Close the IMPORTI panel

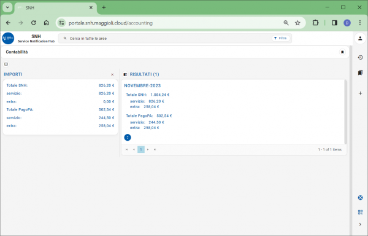pyautogui.click(x=112, y=74)
